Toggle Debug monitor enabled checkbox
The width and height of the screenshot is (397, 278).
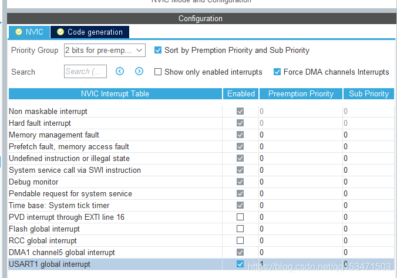pyautogui.click(x=240, y=182)
